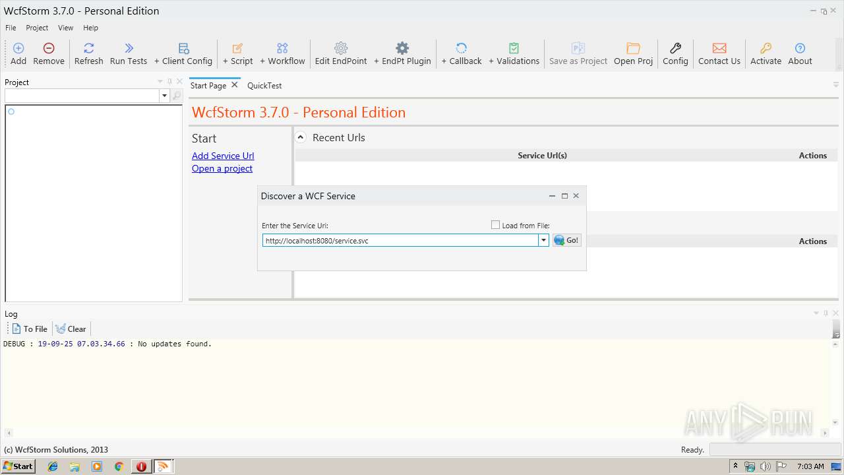This screenshot has width=844, height=475.
Task: Click the Save as Project icon
Action: tap(578, 48)
